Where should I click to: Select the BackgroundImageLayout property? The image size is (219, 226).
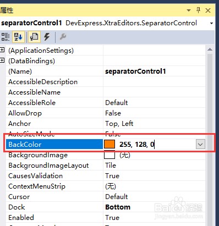[x=48, y=166]
